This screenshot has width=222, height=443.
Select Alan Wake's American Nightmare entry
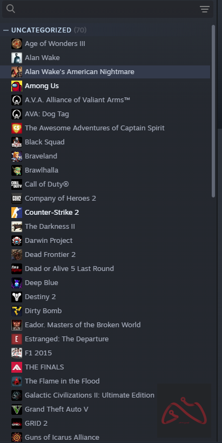[105, 72]
